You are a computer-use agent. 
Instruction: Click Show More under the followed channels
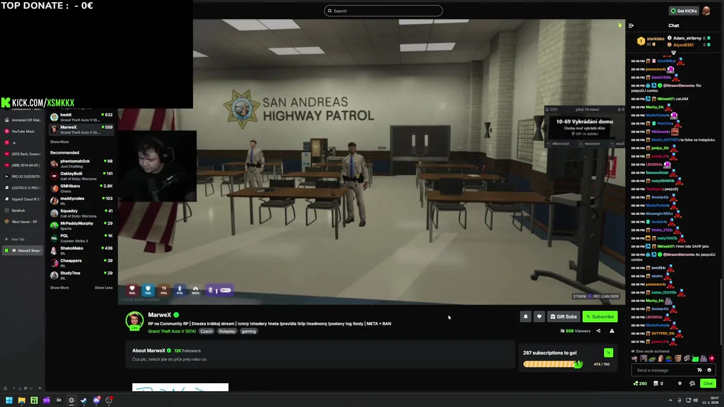59,142
